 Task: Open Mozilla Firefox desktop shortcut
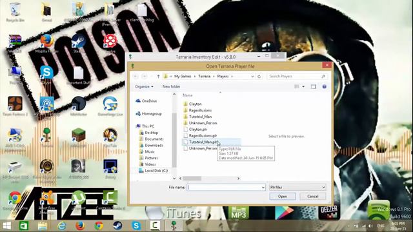46,43
